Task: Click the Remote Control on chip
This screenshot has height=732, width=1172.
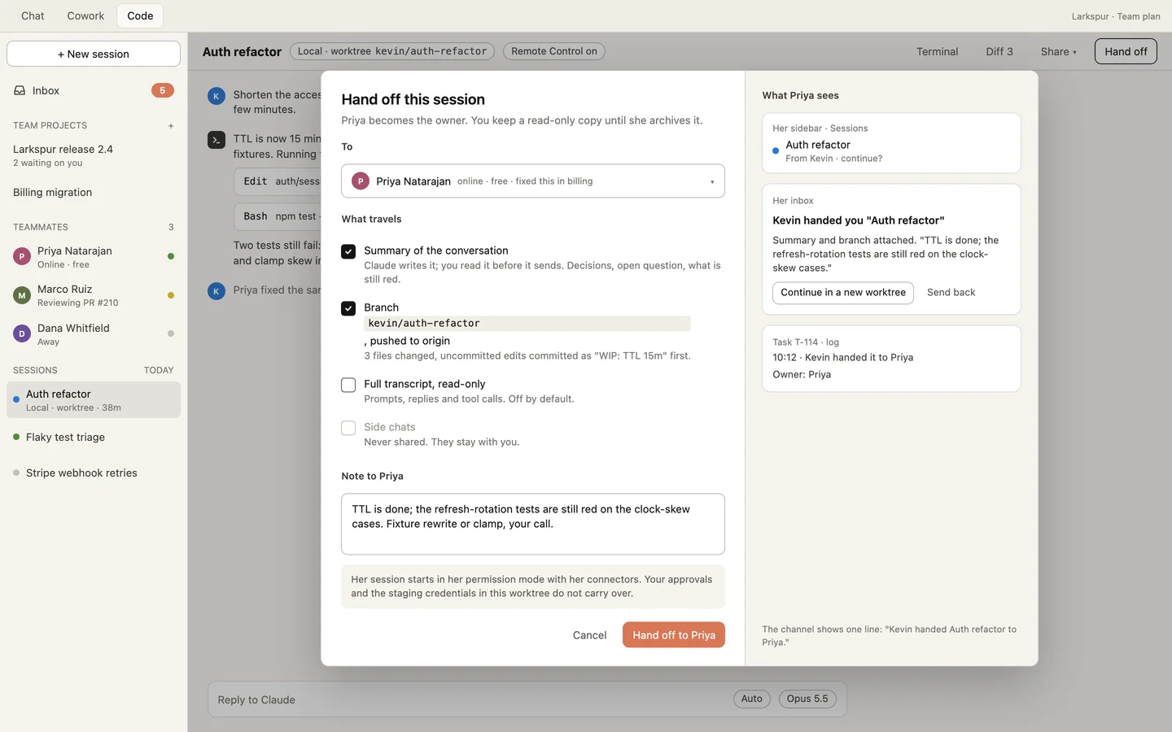Action: pos(554,51)
